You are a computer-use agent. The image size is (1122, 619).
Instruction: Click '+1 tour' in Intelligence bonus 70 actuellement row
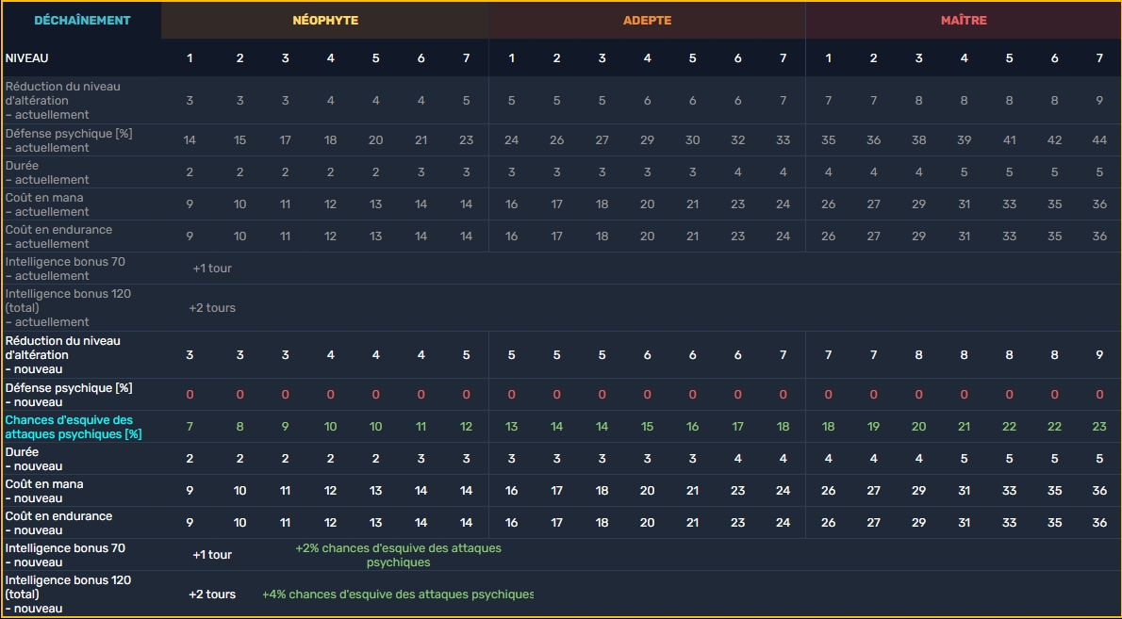[x=212, y=269]
